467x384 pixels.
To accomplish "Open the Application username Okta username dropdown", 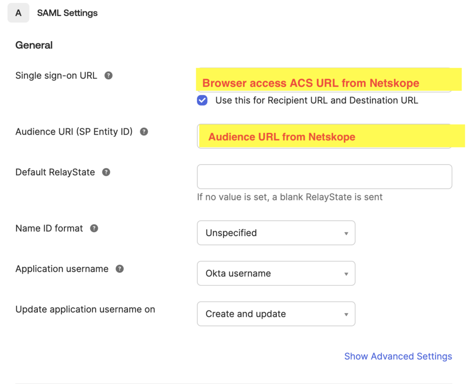I will click(276, 274).
